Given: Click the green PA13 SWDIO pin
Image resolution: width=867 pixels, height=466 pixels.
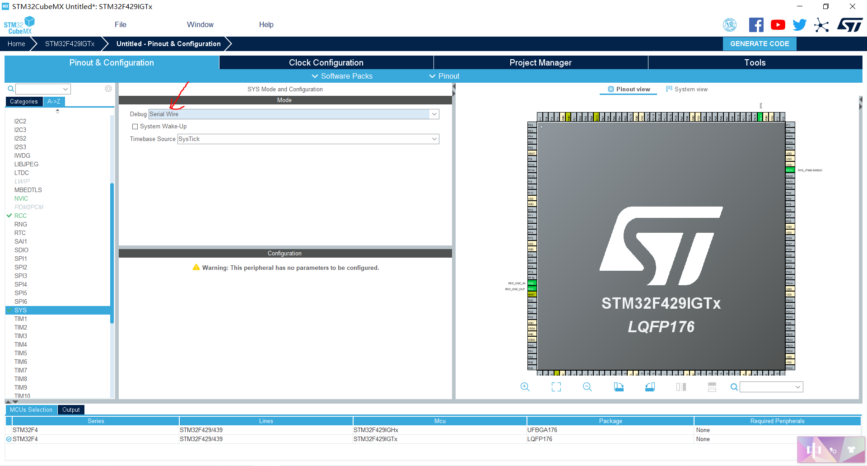Looking at the screenshot, I should [789, 170].
